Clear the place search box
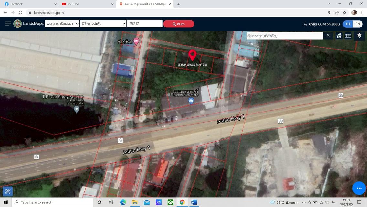Viewport: 367px width, 207px height. (x=328, y=36)
